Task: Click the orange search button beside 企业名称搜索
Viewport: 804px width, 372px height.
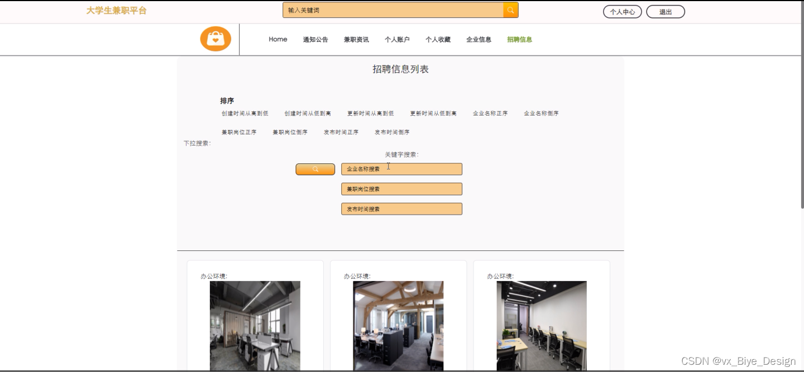Action: click(315, 169)
